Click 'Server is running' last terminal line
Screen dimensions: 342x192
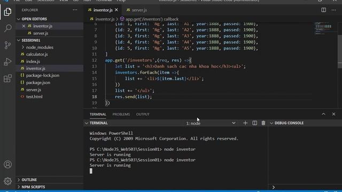pyautogui.click(x=110, y=165)
